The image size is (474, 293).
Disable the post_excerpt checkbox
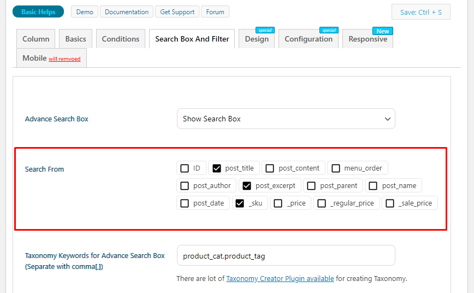(x=247, y=186)
